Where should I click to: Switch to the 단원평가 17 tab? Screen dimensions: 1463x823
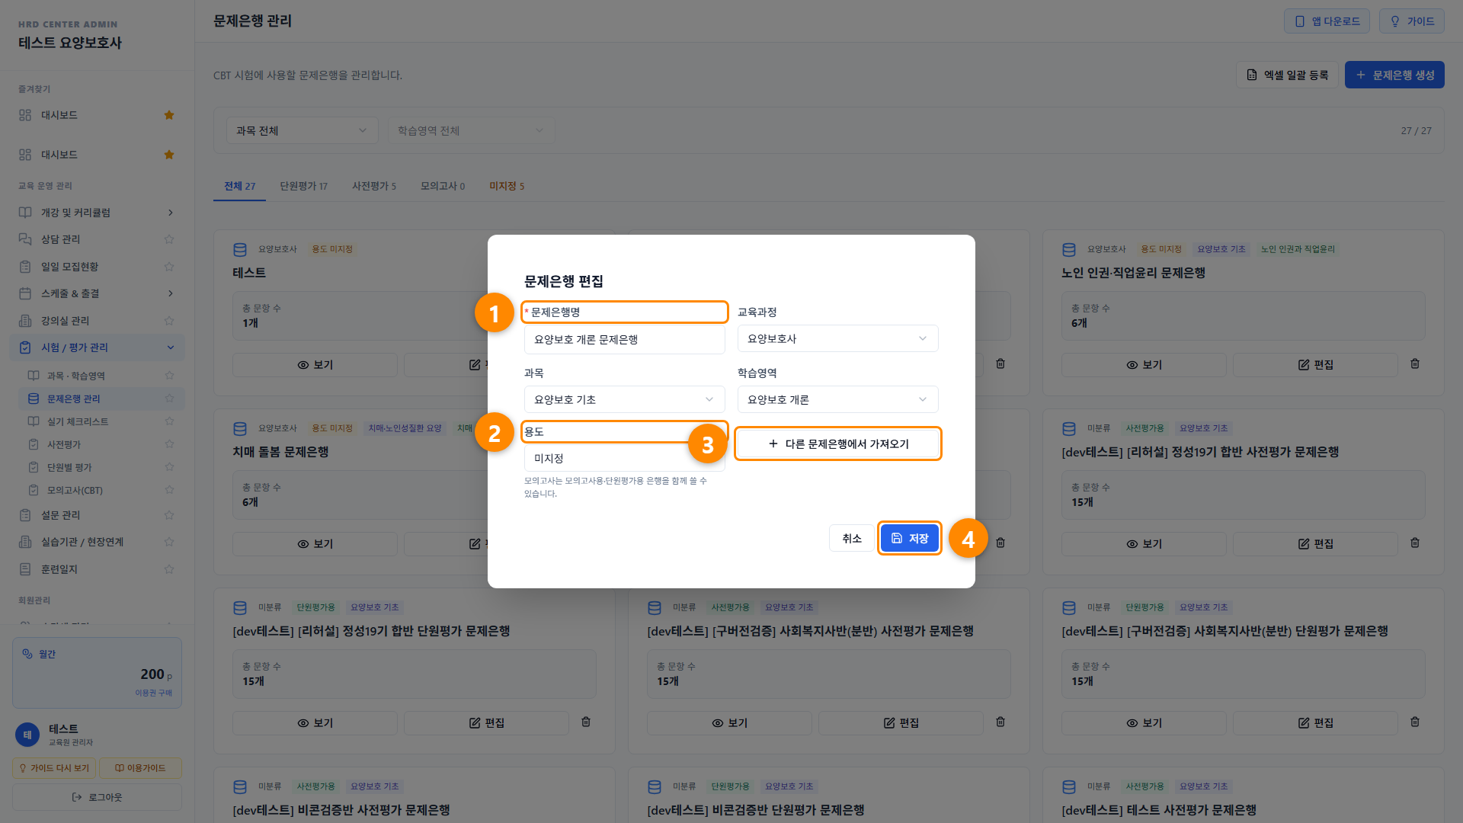click(x=303, y=186)
